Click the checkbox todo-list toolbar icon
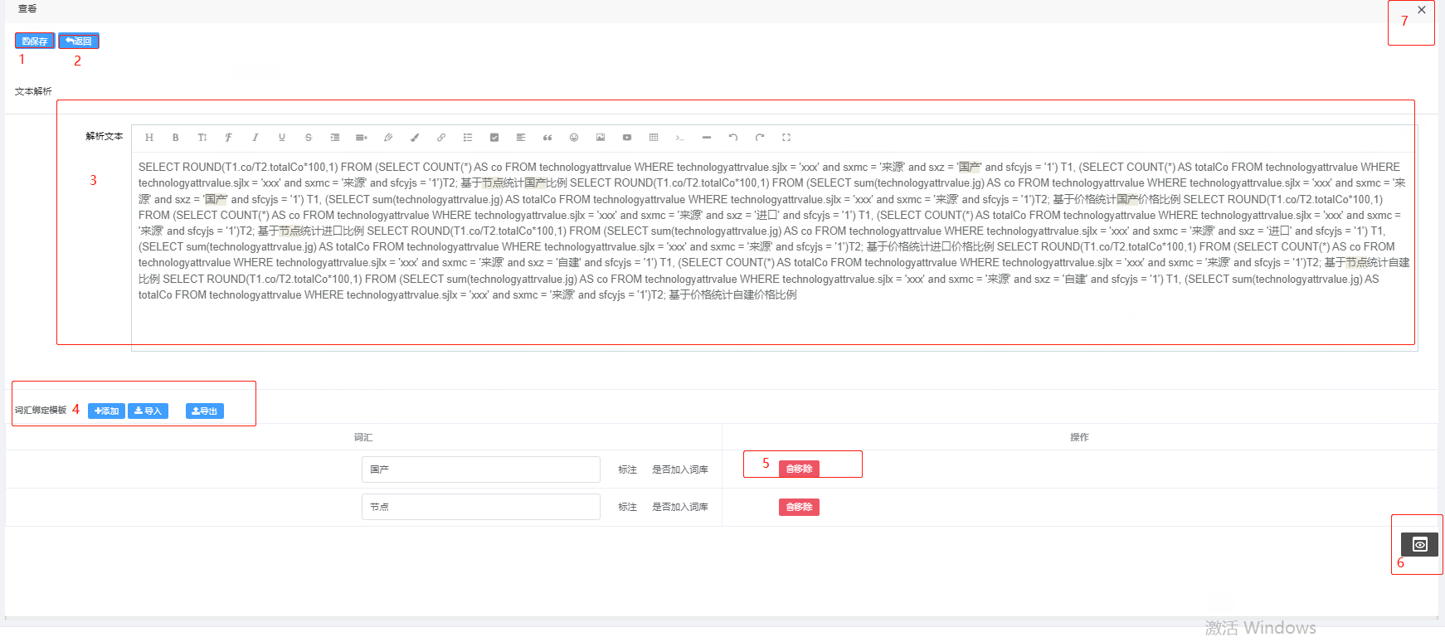The width and height of the screenshot is (1445, 642). (494, 138)
